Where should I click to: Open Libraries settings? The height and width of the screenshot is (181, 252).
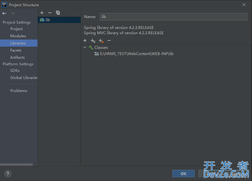pos(19,43)
